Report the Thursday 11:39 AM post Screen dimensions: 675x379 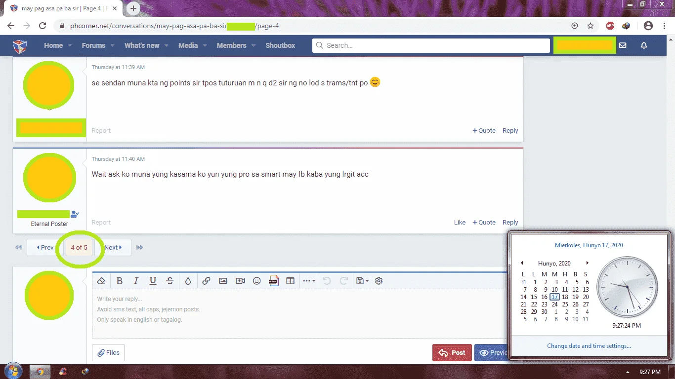click(x=101, y=131)
